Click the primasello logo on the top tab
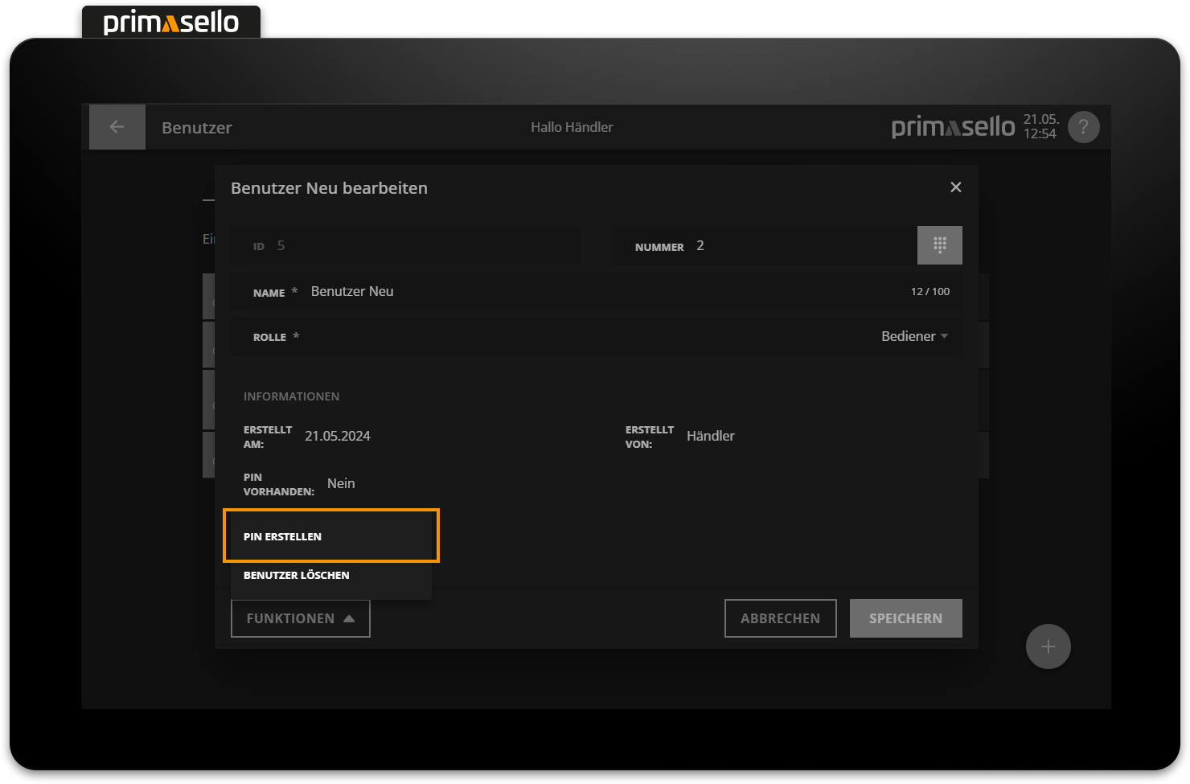This screenshot has width=1190, height=784. pos(170,22)
